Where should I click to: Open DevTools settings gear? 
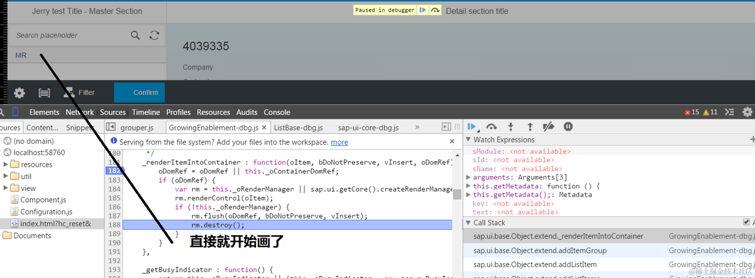747,112
